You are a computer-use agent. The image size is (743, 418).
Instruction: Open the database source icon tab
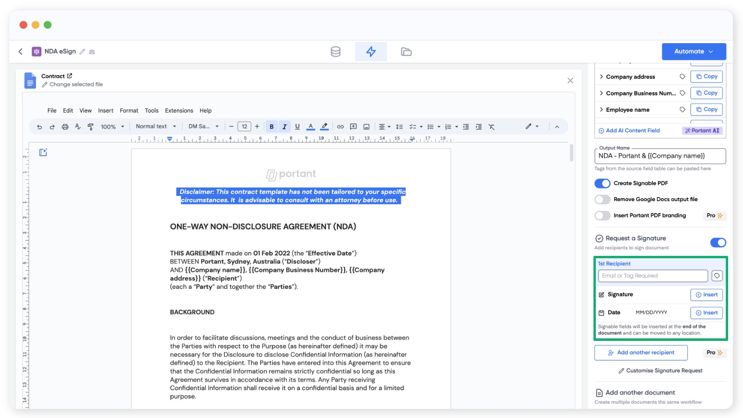335,52
